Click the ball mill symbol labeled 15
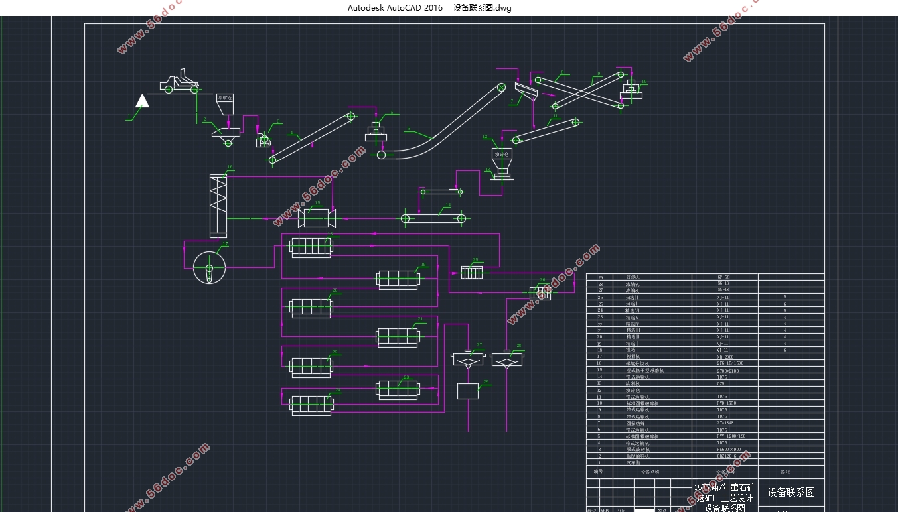This screenshot has width=898, height=512. [317, 218]
